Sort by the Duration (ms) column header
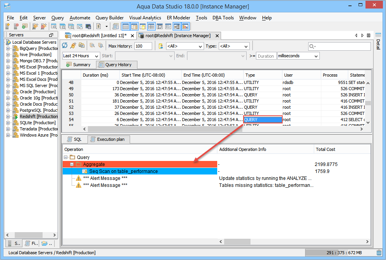This screenshot has height=260, width=386. pos(100,75)
